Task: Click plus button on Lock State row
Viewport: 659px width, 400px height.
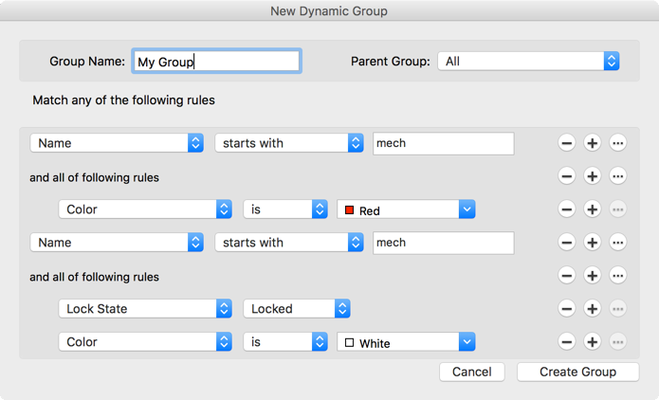Action: tap(593, 309)
